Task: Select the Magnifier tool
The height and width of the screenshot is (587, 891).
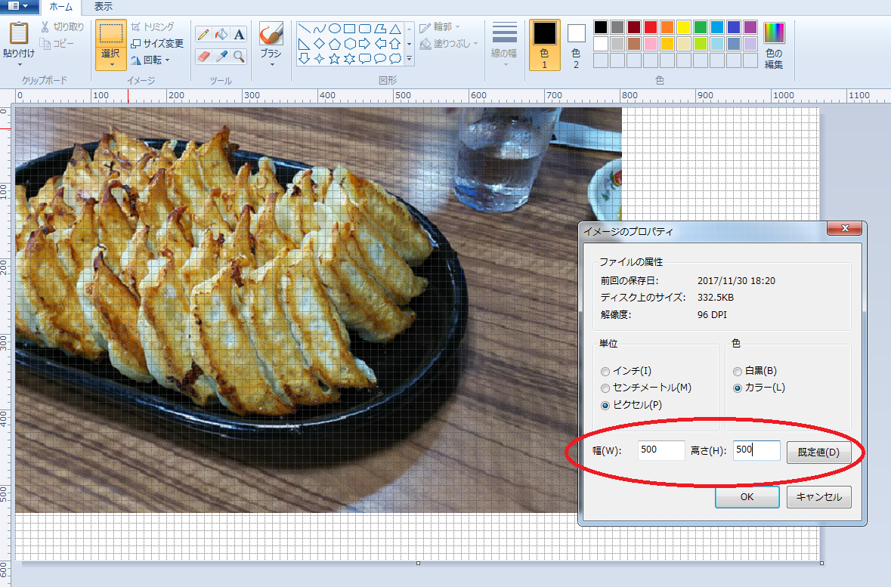Action: [240, 56]
